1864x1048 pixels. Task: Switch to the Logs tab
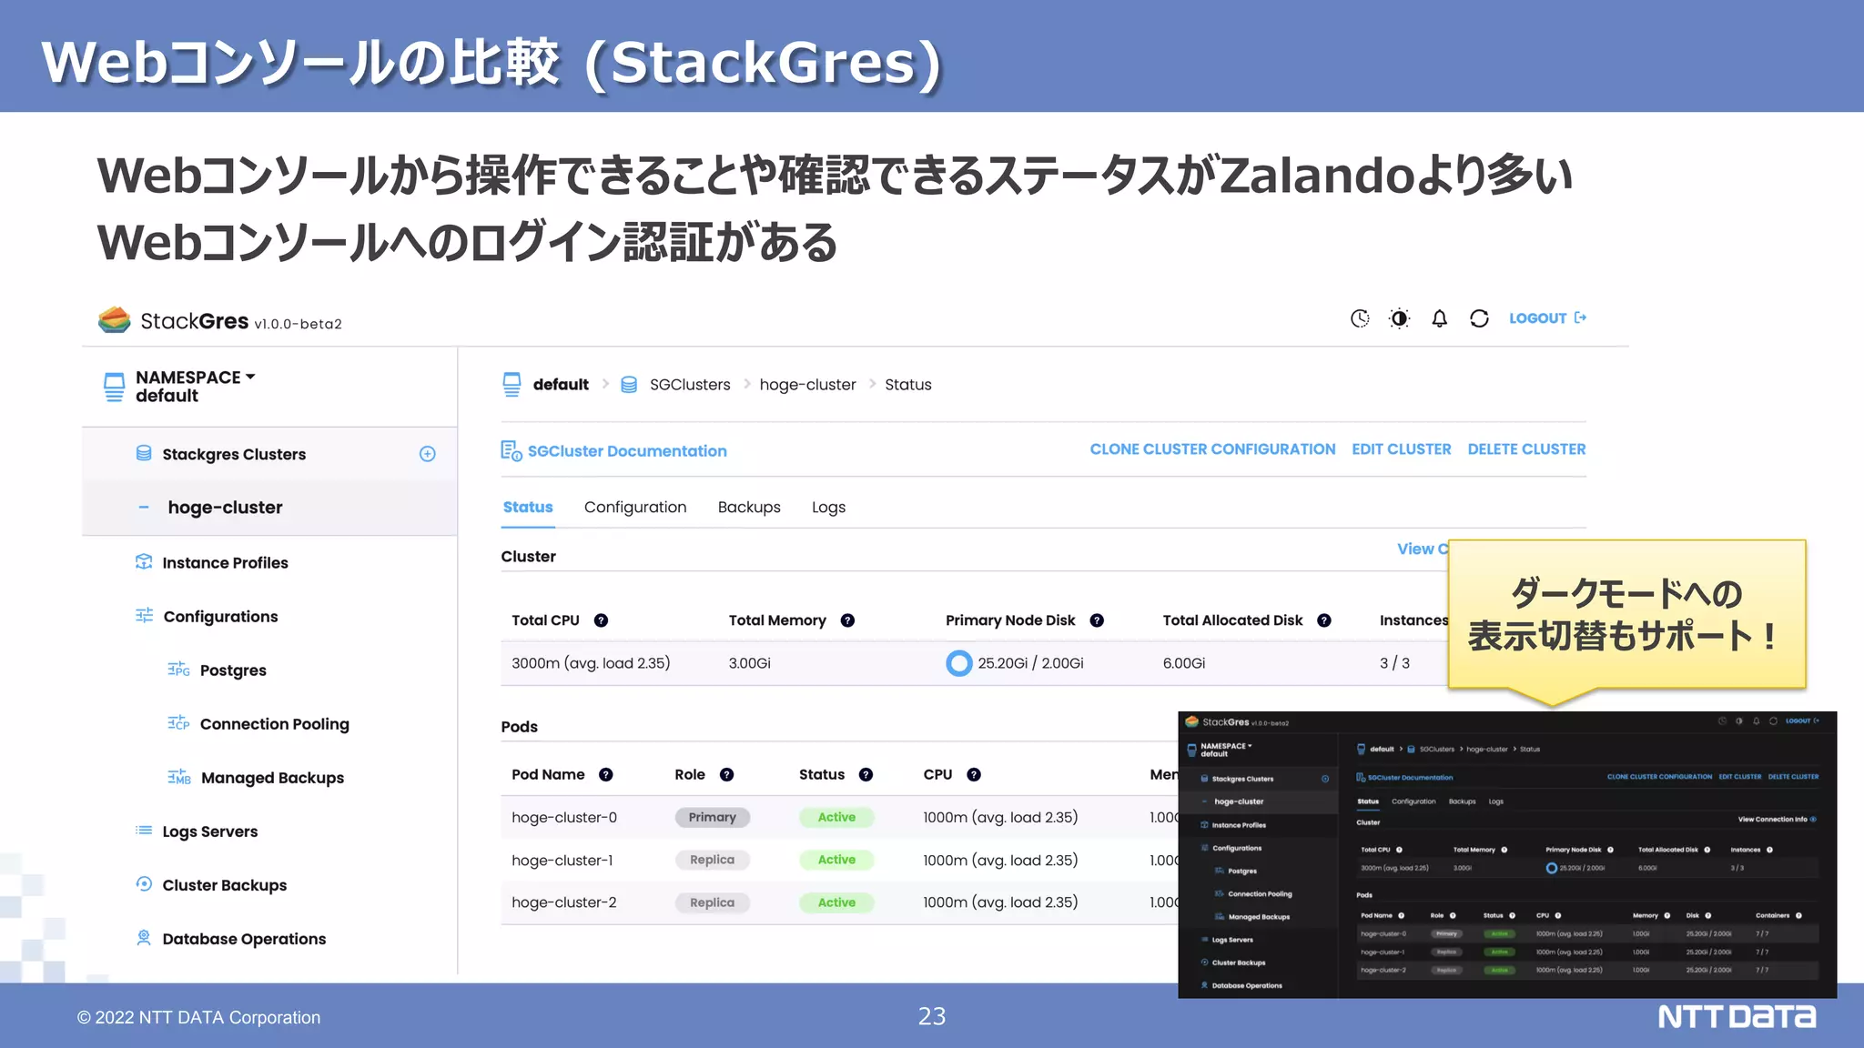point(828,508)
